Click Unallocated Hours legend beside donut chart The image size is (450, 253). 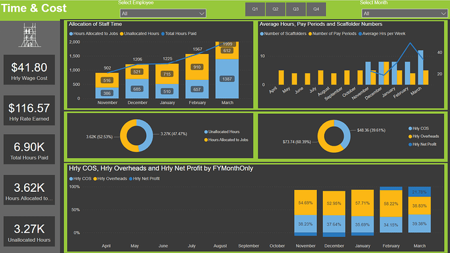tap(222, 131)
